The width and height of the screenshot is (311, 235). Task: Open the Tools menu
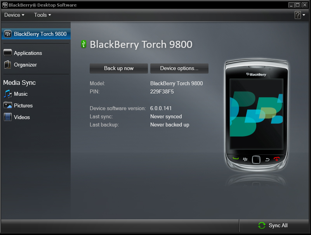click(42, 15)
